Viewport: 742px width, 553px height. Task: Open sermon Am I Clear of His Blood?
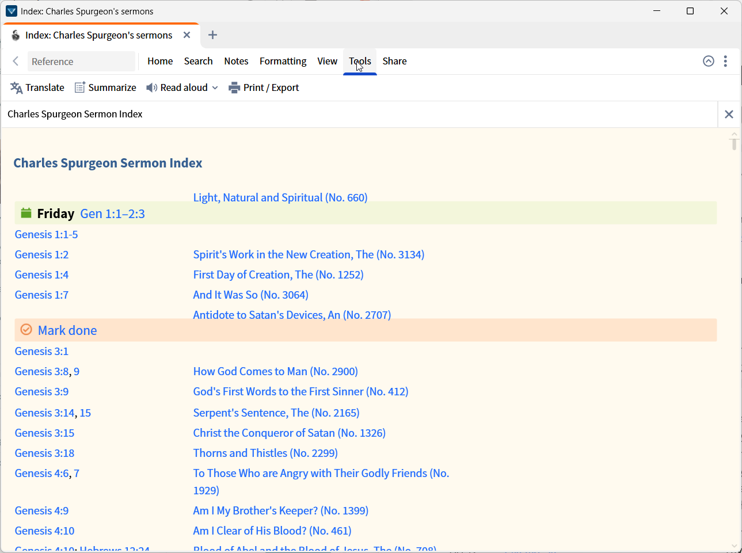coord(272,531)
